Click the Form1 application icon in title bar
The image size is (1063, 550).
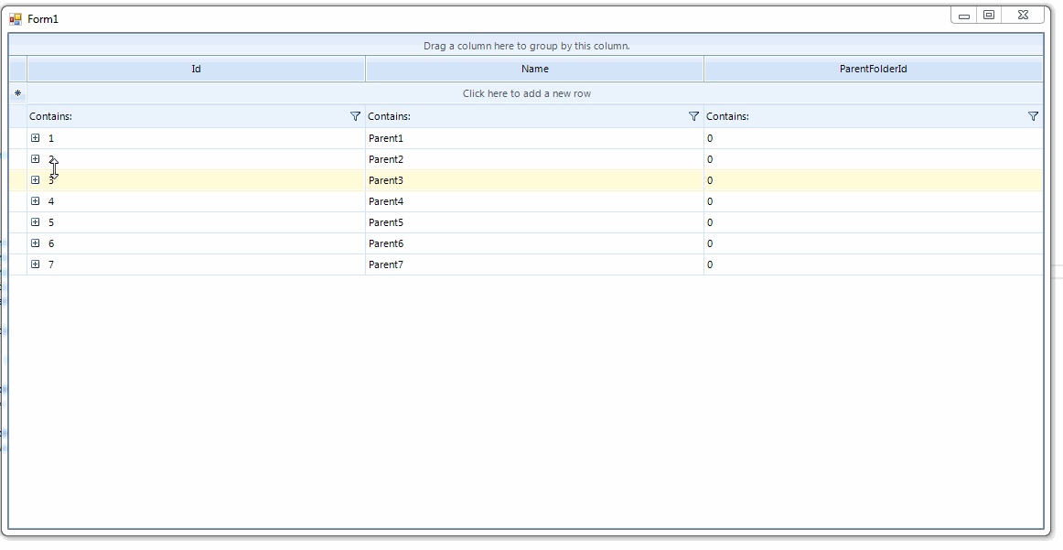coord(16,18)
